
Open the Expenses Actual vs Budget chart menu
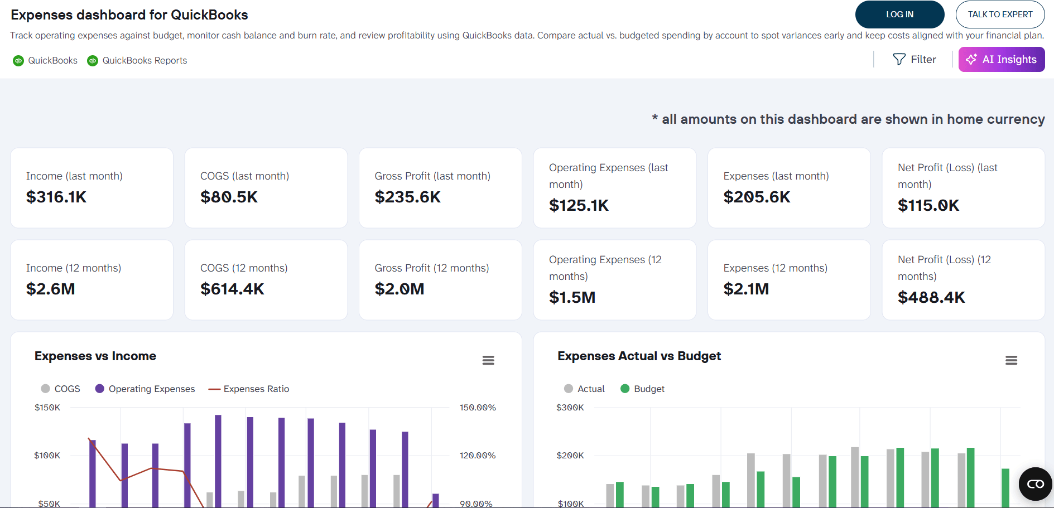coord(1011,360)
